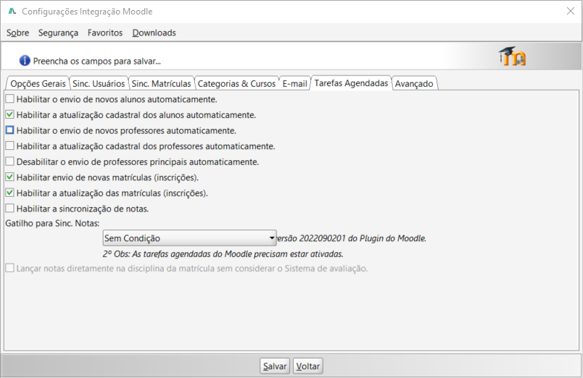Open the Sobre menu
The width and height of the screenshot is (583, 378).
point(17,33)
